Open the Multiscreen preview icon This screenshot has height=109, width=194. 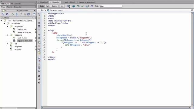(x=69, y=6)
